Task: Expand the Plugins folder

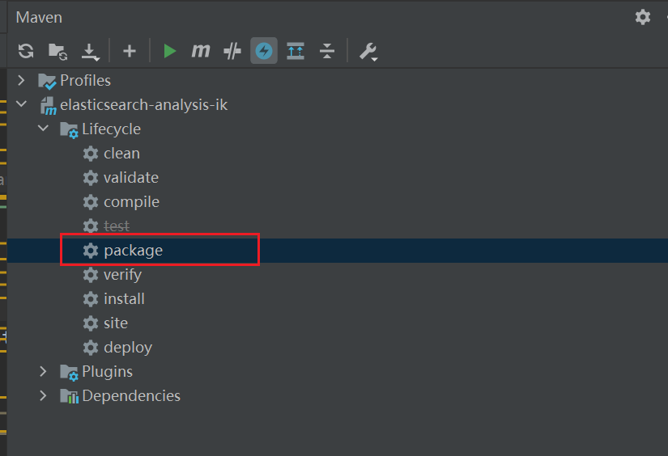Action: pyautogui.click(x=43, y=371)
